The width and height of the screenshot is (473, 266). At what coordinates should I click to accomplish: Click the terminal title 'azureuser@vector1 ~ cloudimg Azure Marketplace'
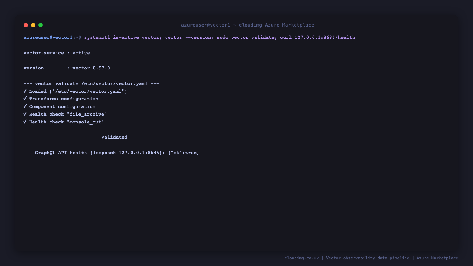(x=248, y=25)
